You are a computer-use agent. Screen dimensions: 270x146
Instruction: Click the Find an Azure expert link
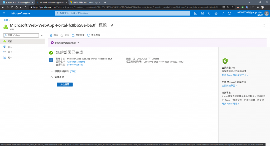click(230, 104)
